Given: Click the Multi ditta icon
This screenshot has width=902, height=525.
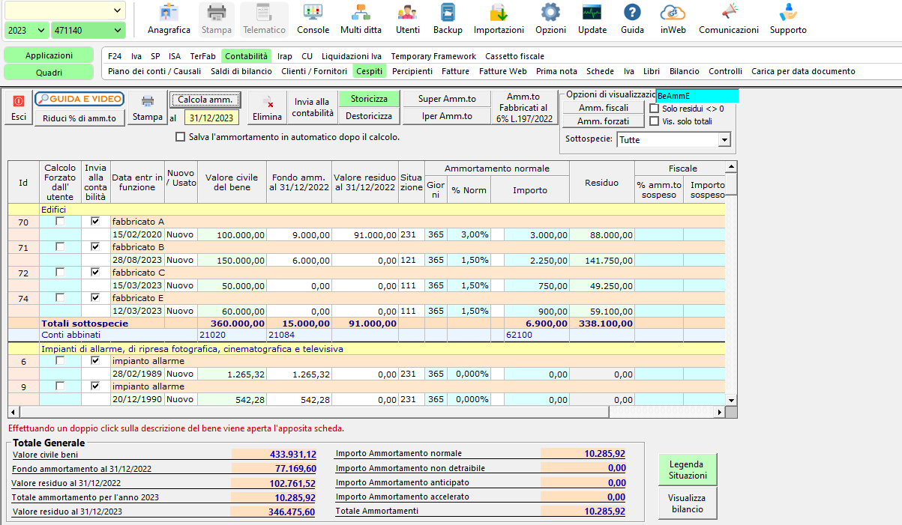Looking at the screenshot, I should 361,19.
